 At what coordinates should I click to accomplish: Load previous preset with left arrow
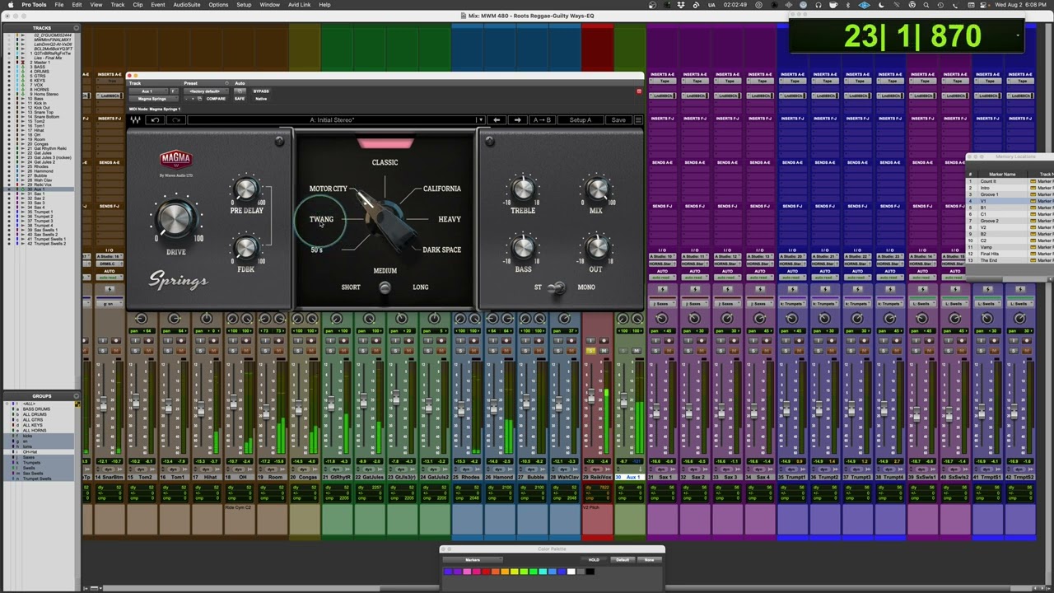(x=497, y=120)
